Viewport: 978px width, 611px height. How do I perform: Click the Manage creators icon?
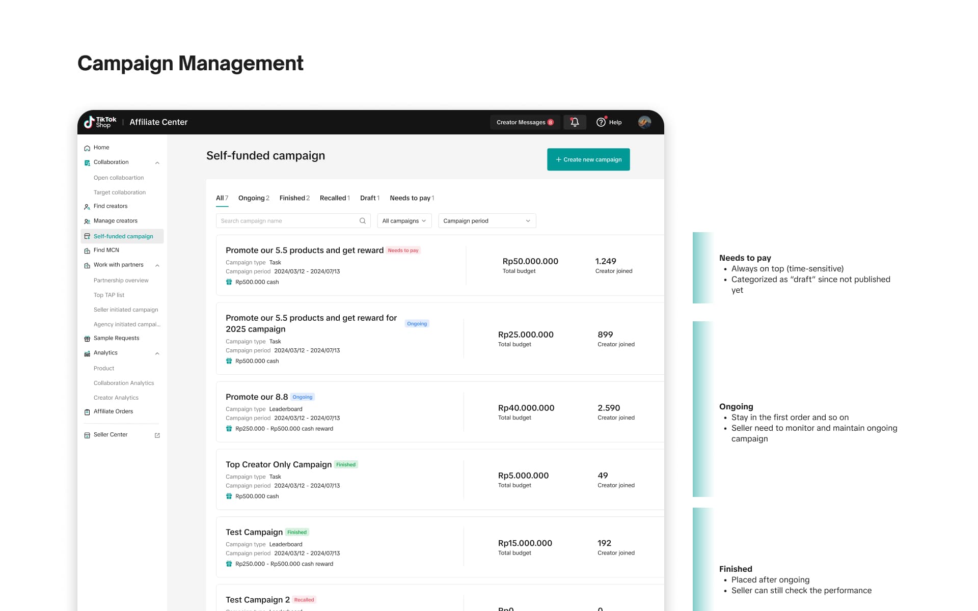87,221
